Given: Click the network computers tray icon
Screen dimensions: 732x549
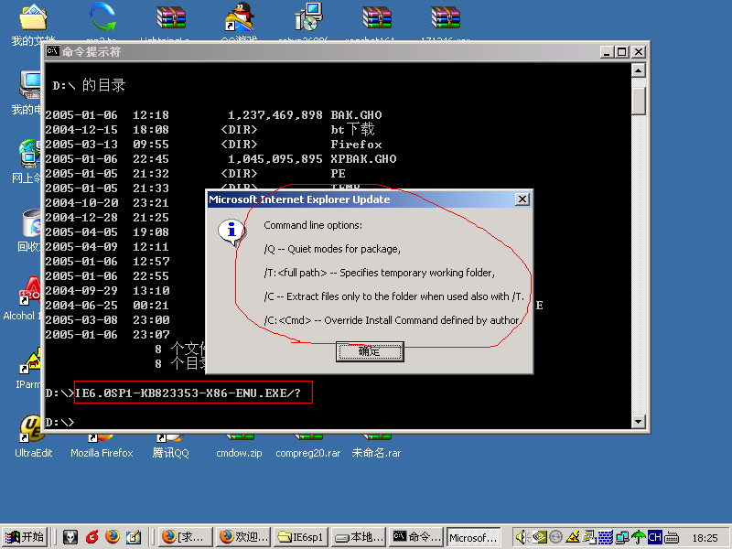Looking at the screenshot, I should point(622,538).
